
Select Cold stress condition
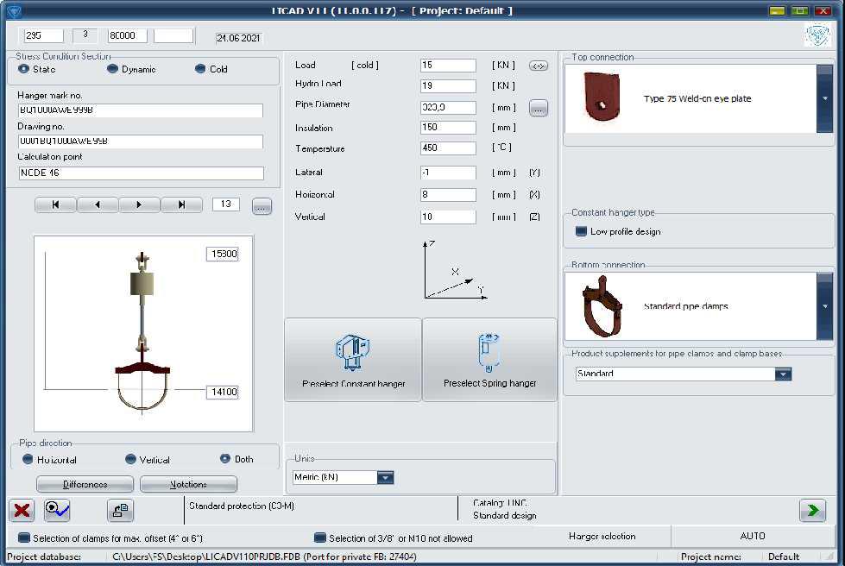coord(200,69)
